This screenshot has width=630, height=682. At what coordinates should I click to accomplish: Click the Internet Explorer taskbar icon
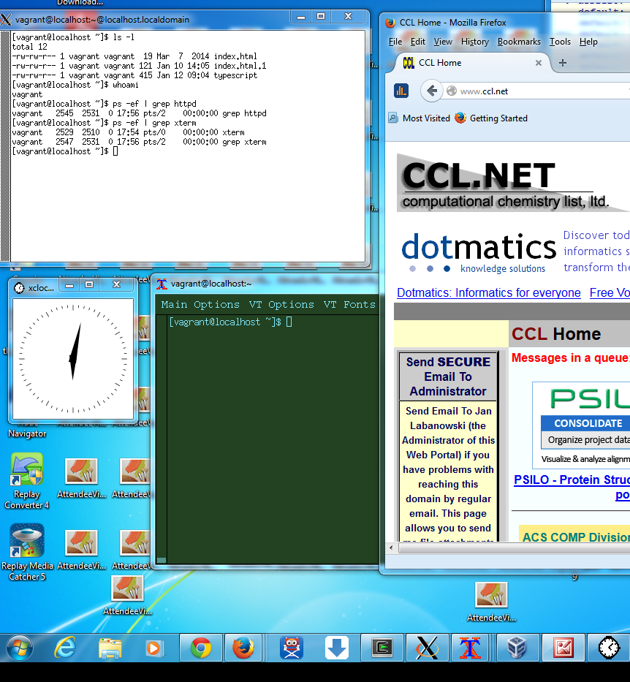66,648
